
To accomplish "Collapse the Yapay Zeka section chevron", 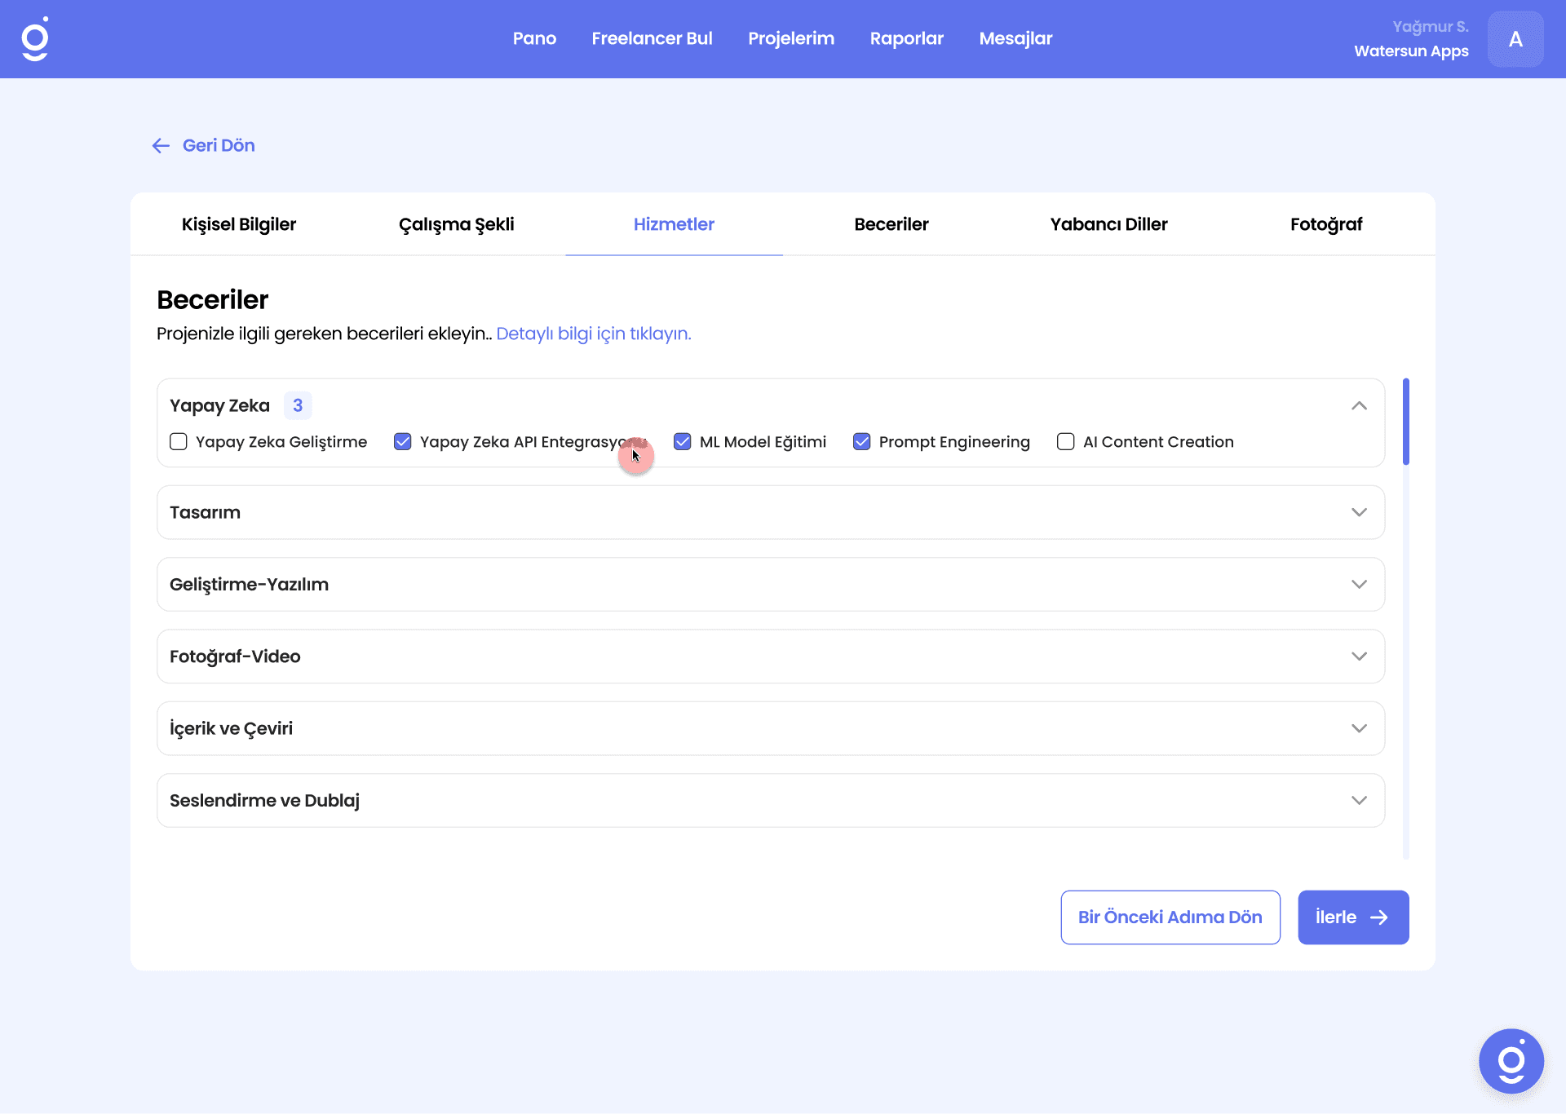I will (x=1358, y=405).
